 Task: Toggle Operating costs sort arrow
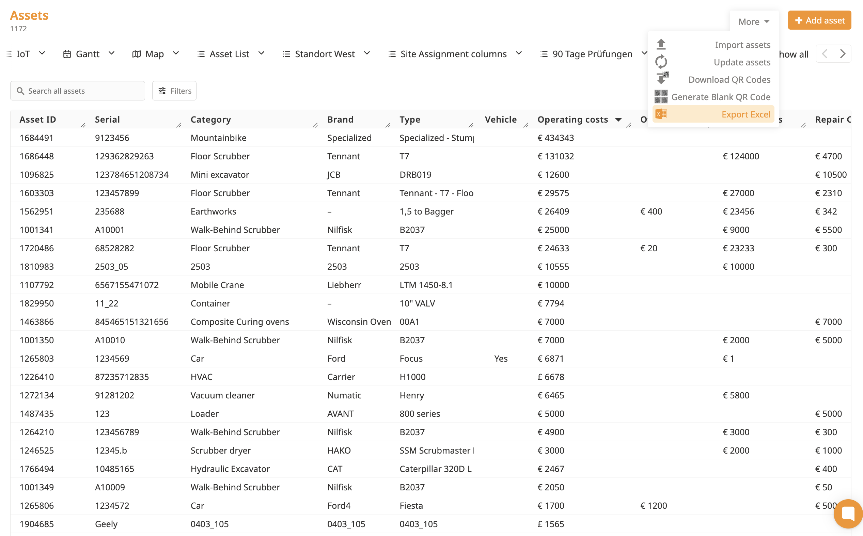tap(618, 120)
